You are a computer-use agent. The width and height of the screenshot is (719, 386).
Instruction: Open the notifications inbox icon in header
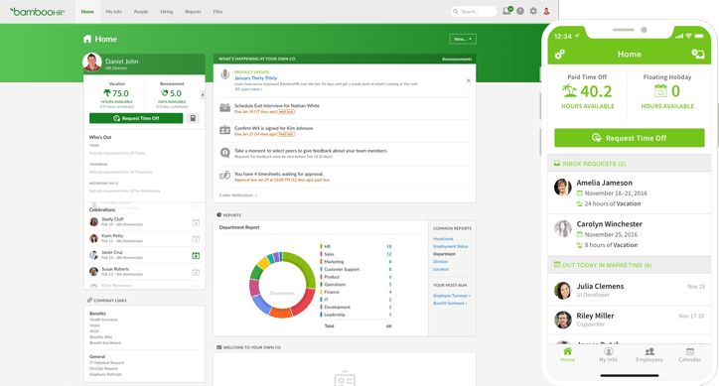click(507, 11)
